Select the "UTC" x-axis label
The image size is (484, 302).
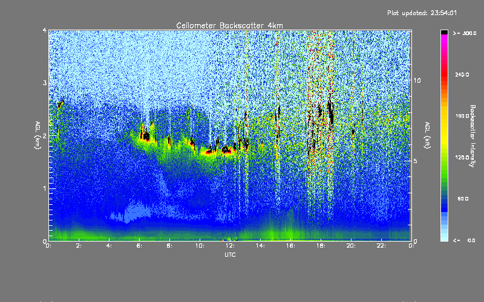click(x=230, y=254)
